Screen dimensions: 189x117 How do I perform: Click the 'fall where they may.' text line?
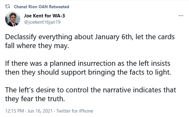[37, 46]
